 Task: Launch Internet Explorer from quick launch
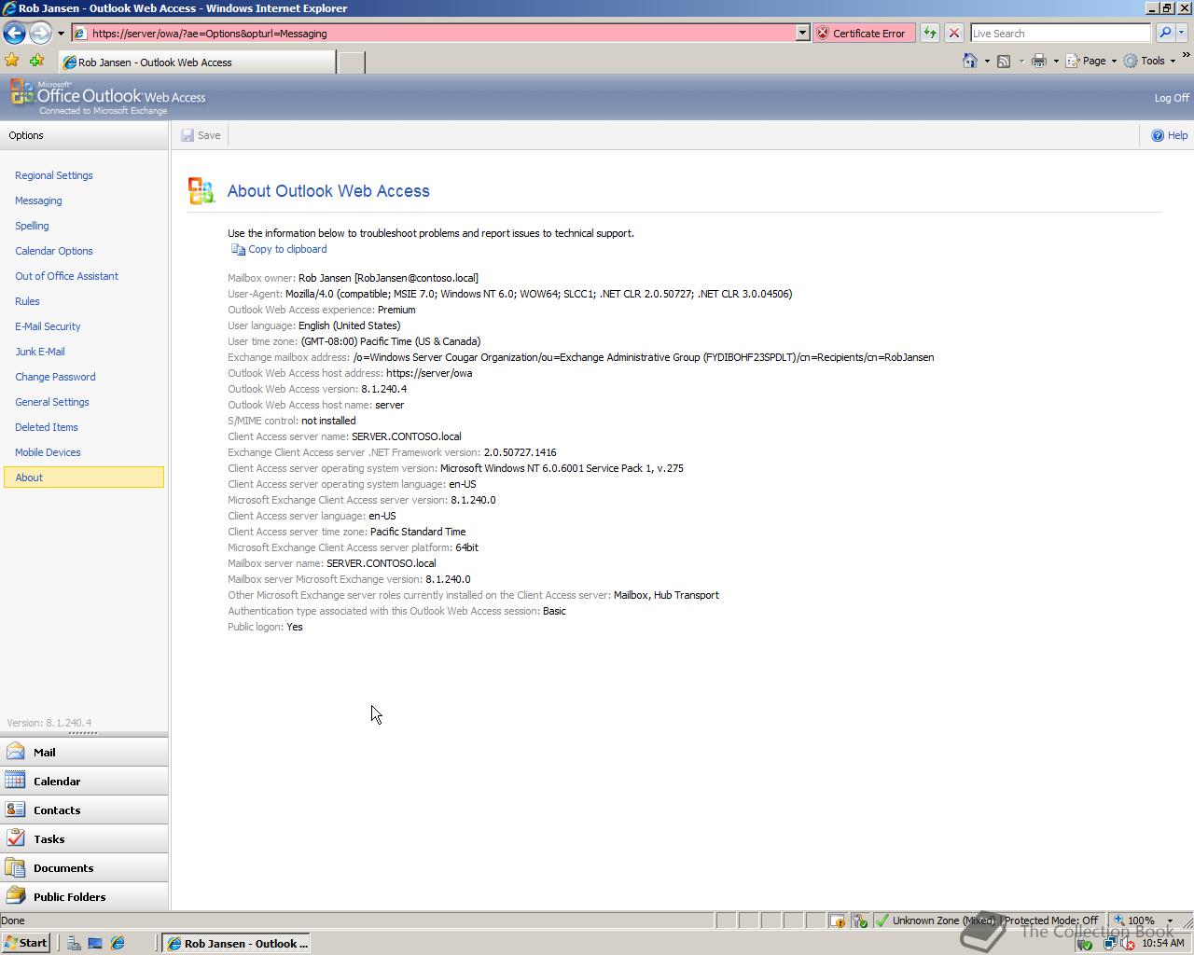(x=118, y=943)
